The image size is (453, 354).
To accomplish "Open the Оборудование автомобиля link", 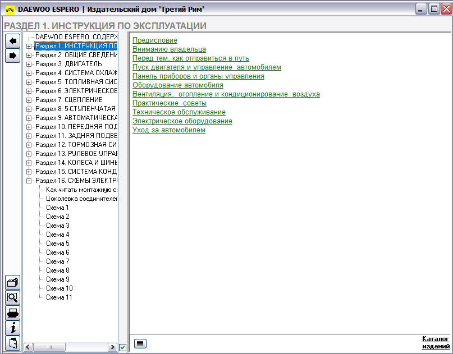I will [178, 85].
